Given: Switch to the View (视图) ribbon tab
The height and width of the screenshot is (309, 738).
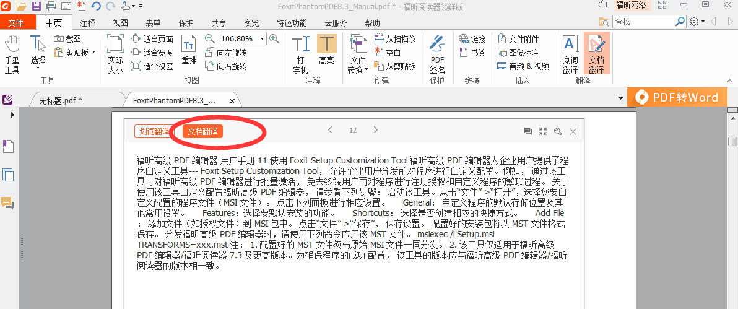Looking at the screenshot, I should pyautogui.click(x=121, y=23).
